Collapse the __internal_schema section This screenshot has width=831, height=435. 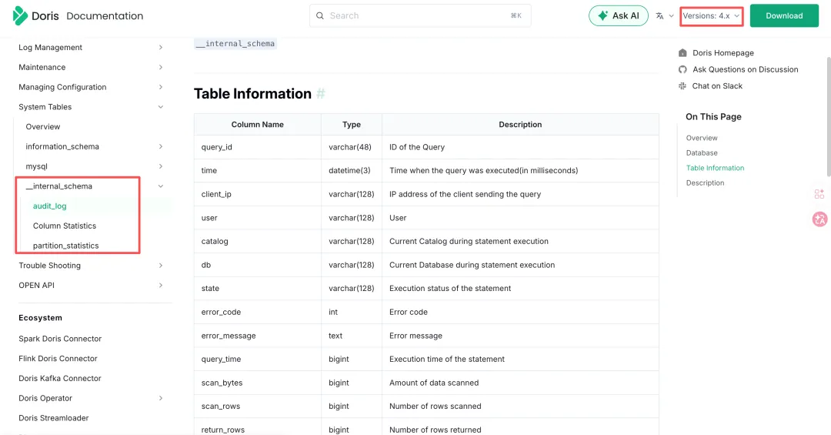point(160,186)
